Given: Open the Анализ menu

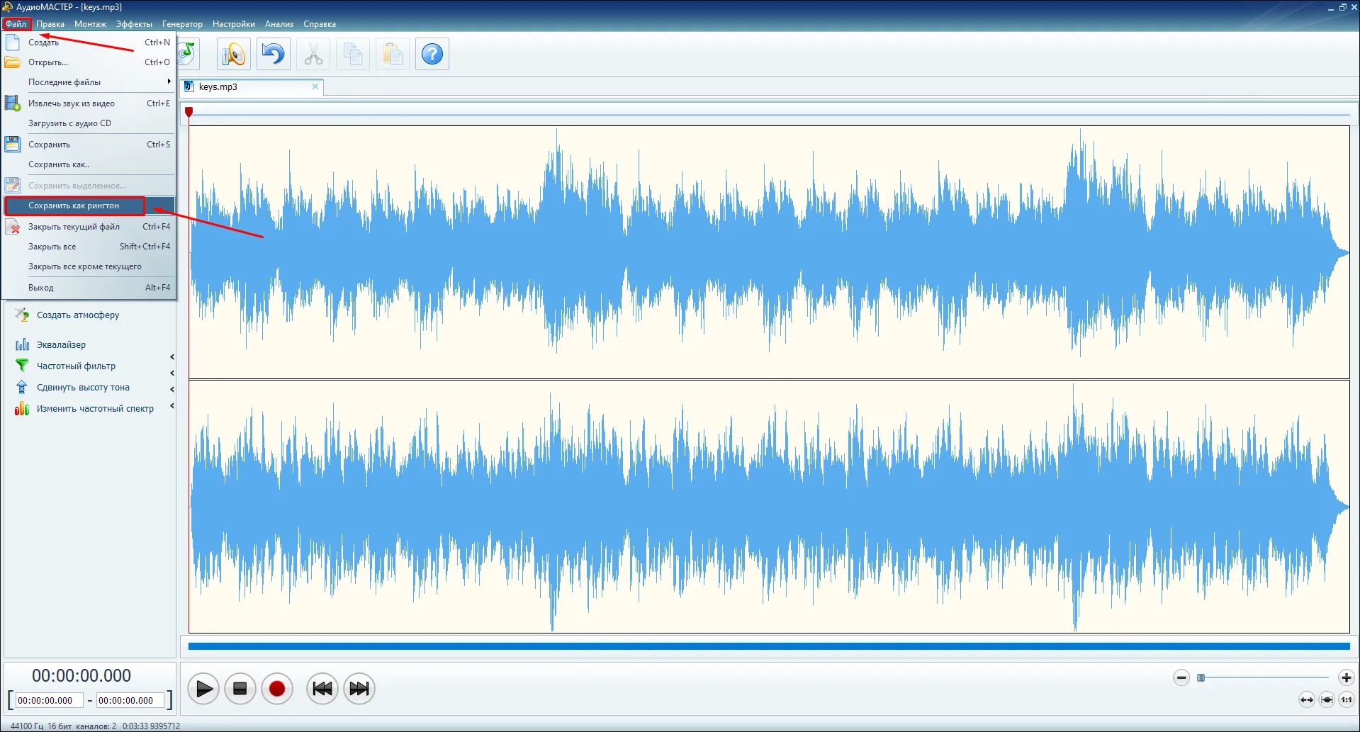Looking at the screenshot, I should [x=279, y=24].
